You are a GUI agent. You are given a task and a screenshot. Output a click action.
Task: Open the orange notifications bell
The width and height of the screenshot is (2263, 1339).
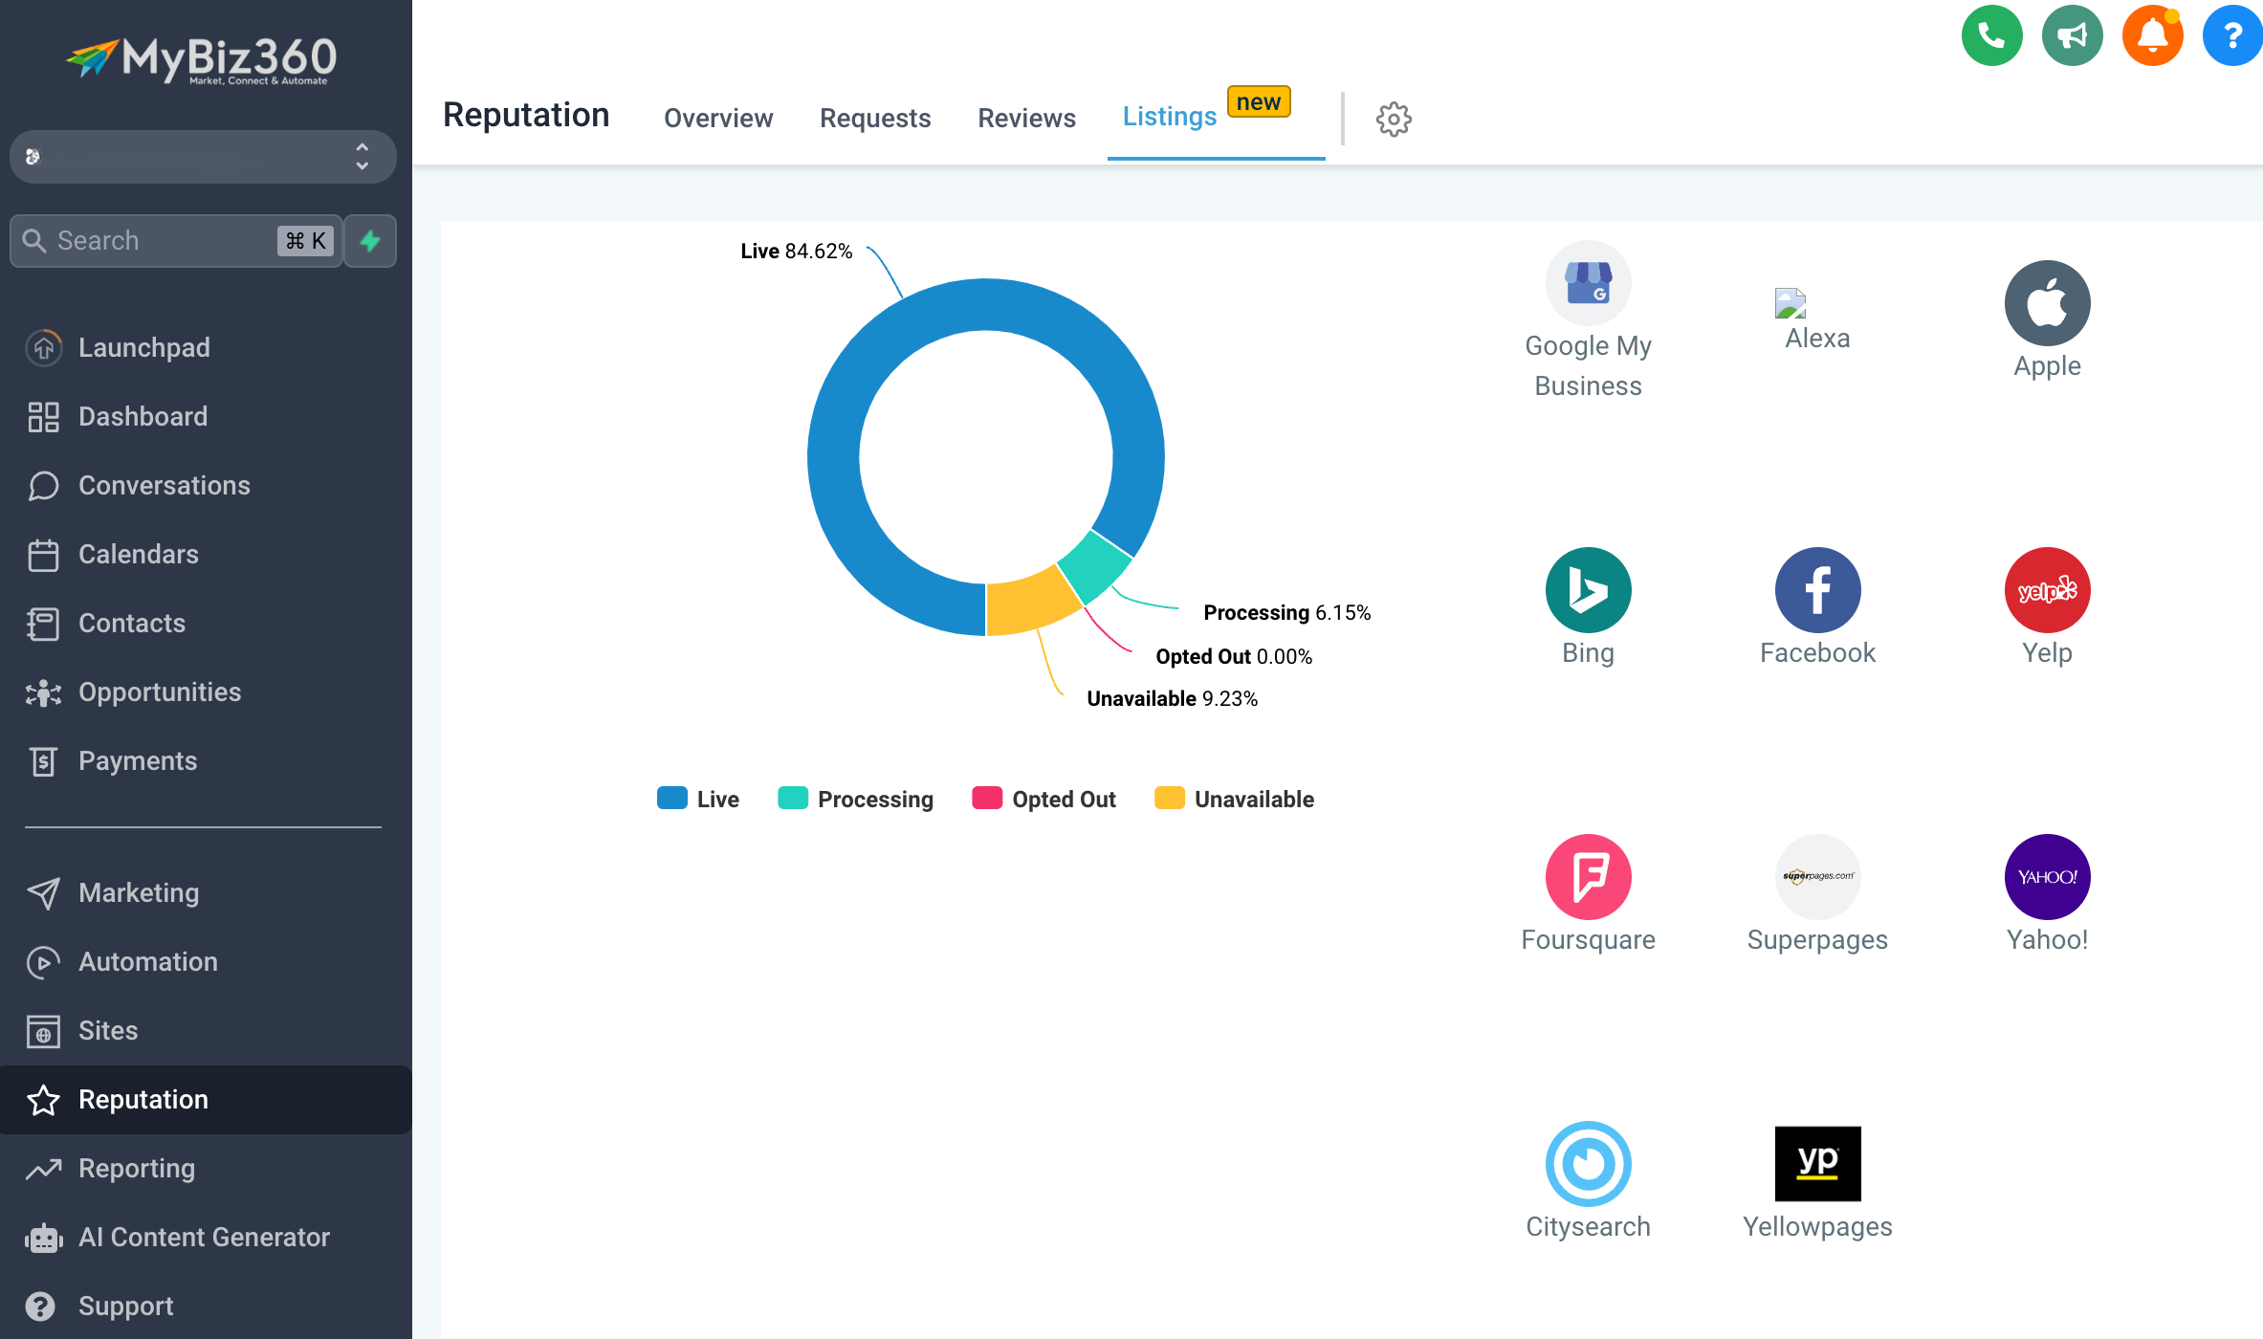[2152, 36]
